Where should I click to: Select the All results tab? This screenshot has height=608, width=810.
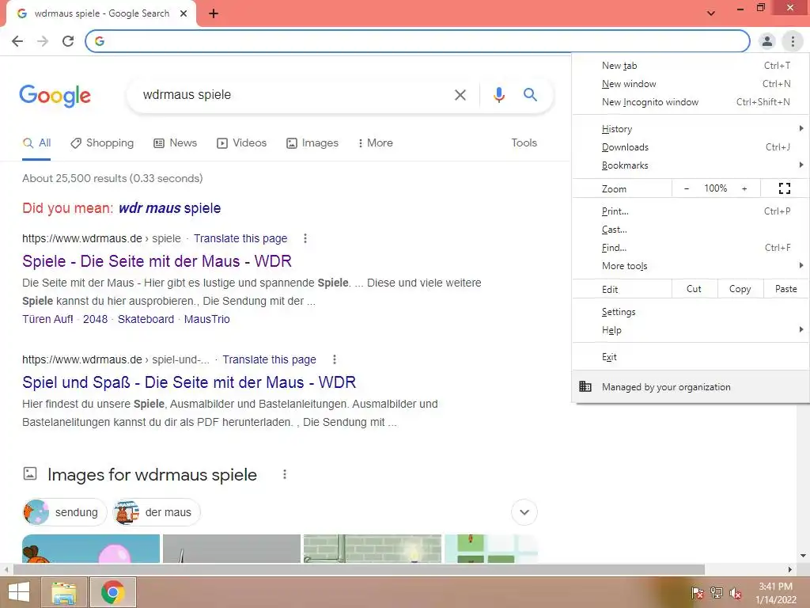click(x=36, y=142)
